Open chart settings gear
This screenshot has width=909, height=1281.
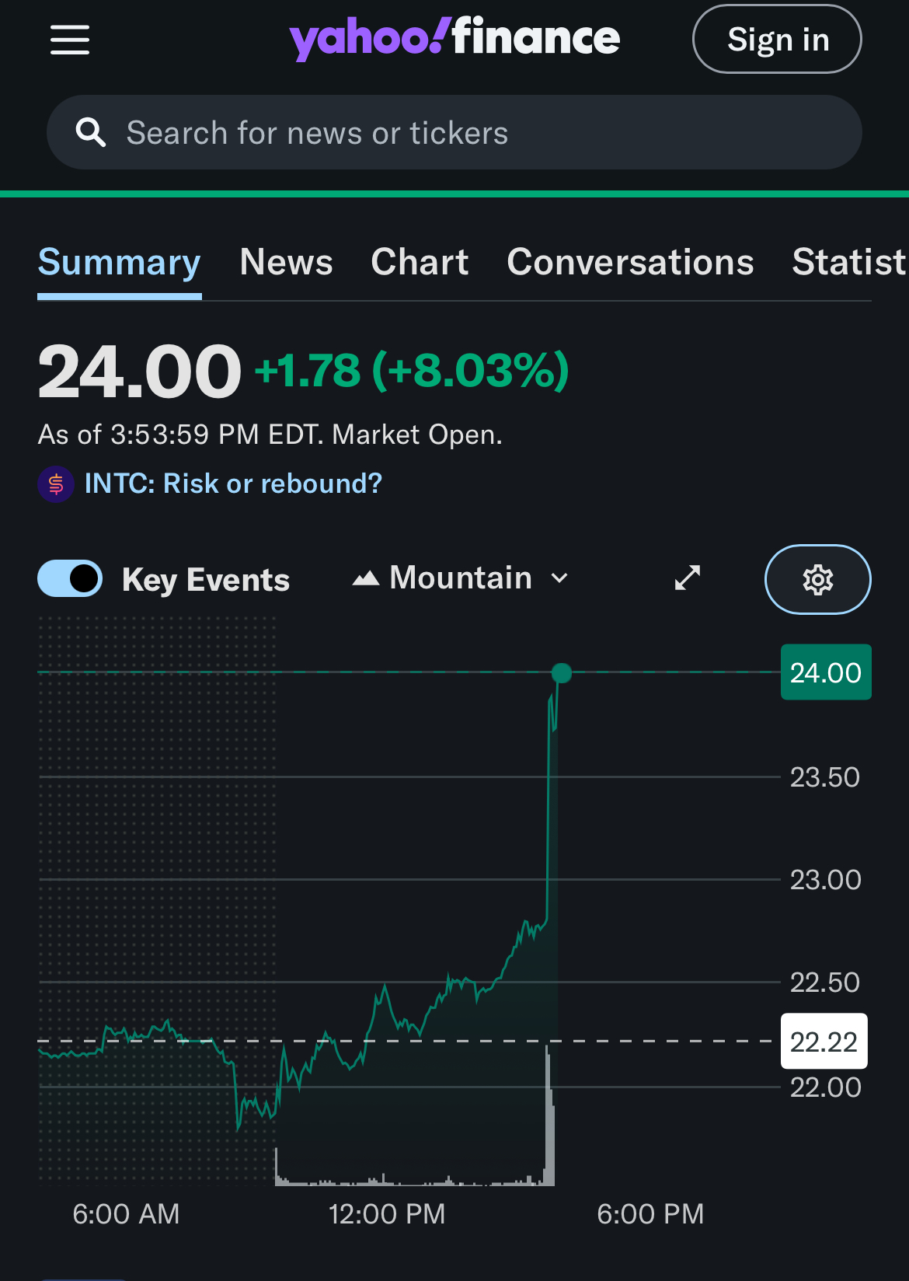click(x=817, y=580)
